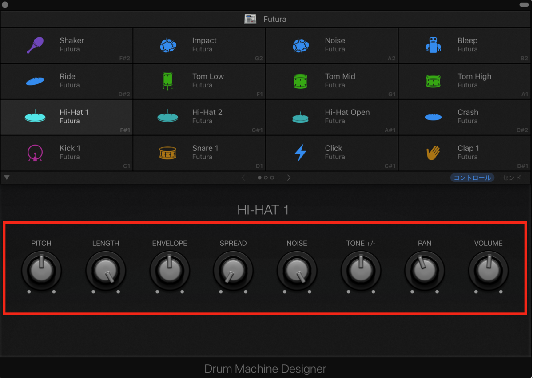Click the PAN knob
533x378 pixels.
coord(425,271)
